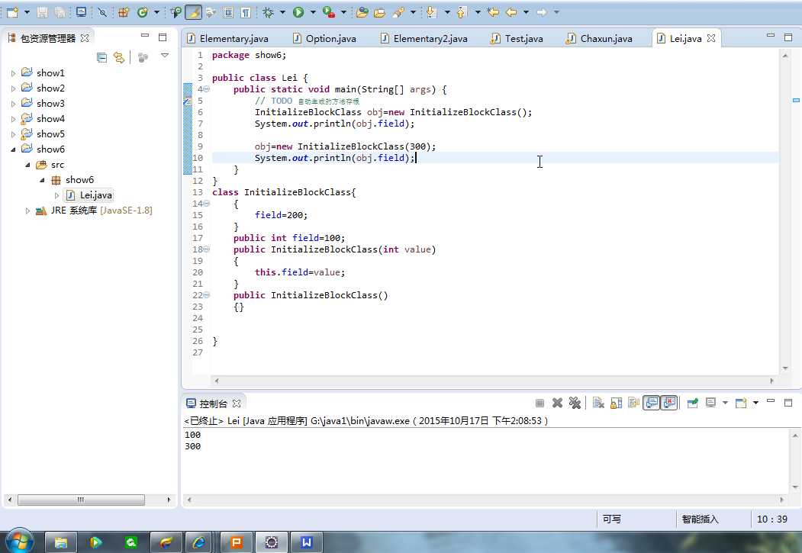The height and width of the screenshot is (553, 802).
Task: Go to Next Annotation arrow icon
Action: point(431,12)
